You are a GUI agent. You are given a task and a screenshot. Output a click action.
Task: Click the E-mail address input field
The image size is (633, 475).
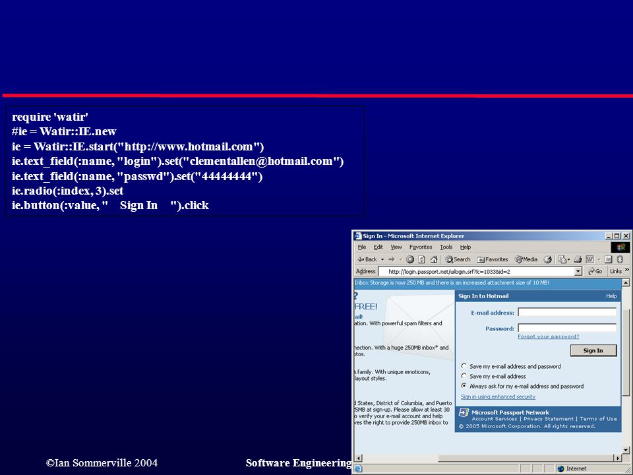(x=567, y=312)
